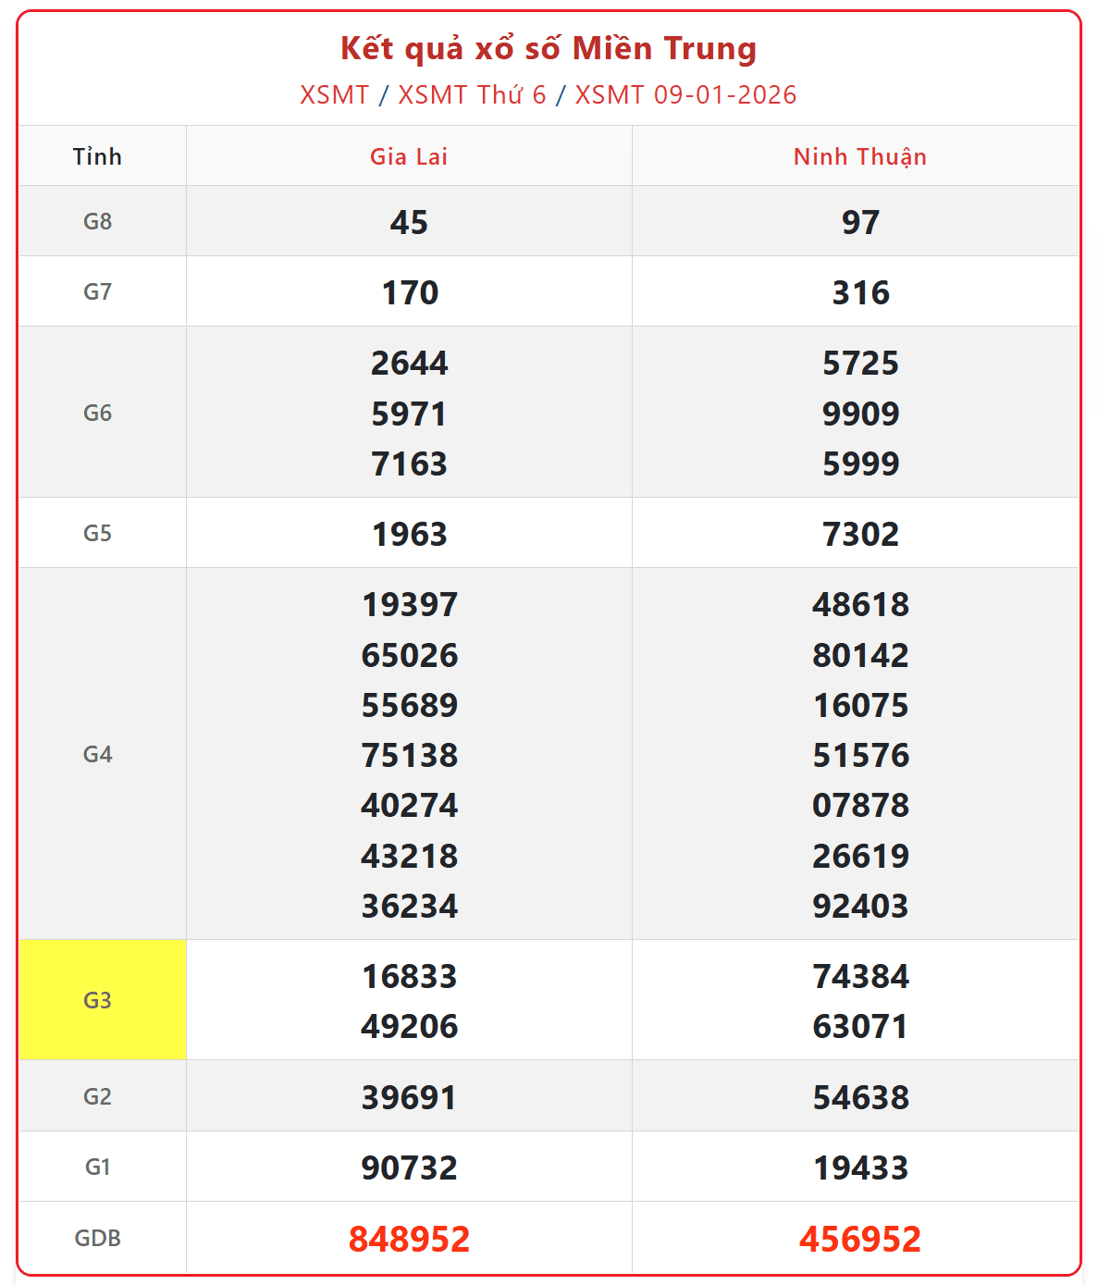Open the Ninh Thuận province link
This screenshot has width=1098, height=1285.
click(859, 156)
